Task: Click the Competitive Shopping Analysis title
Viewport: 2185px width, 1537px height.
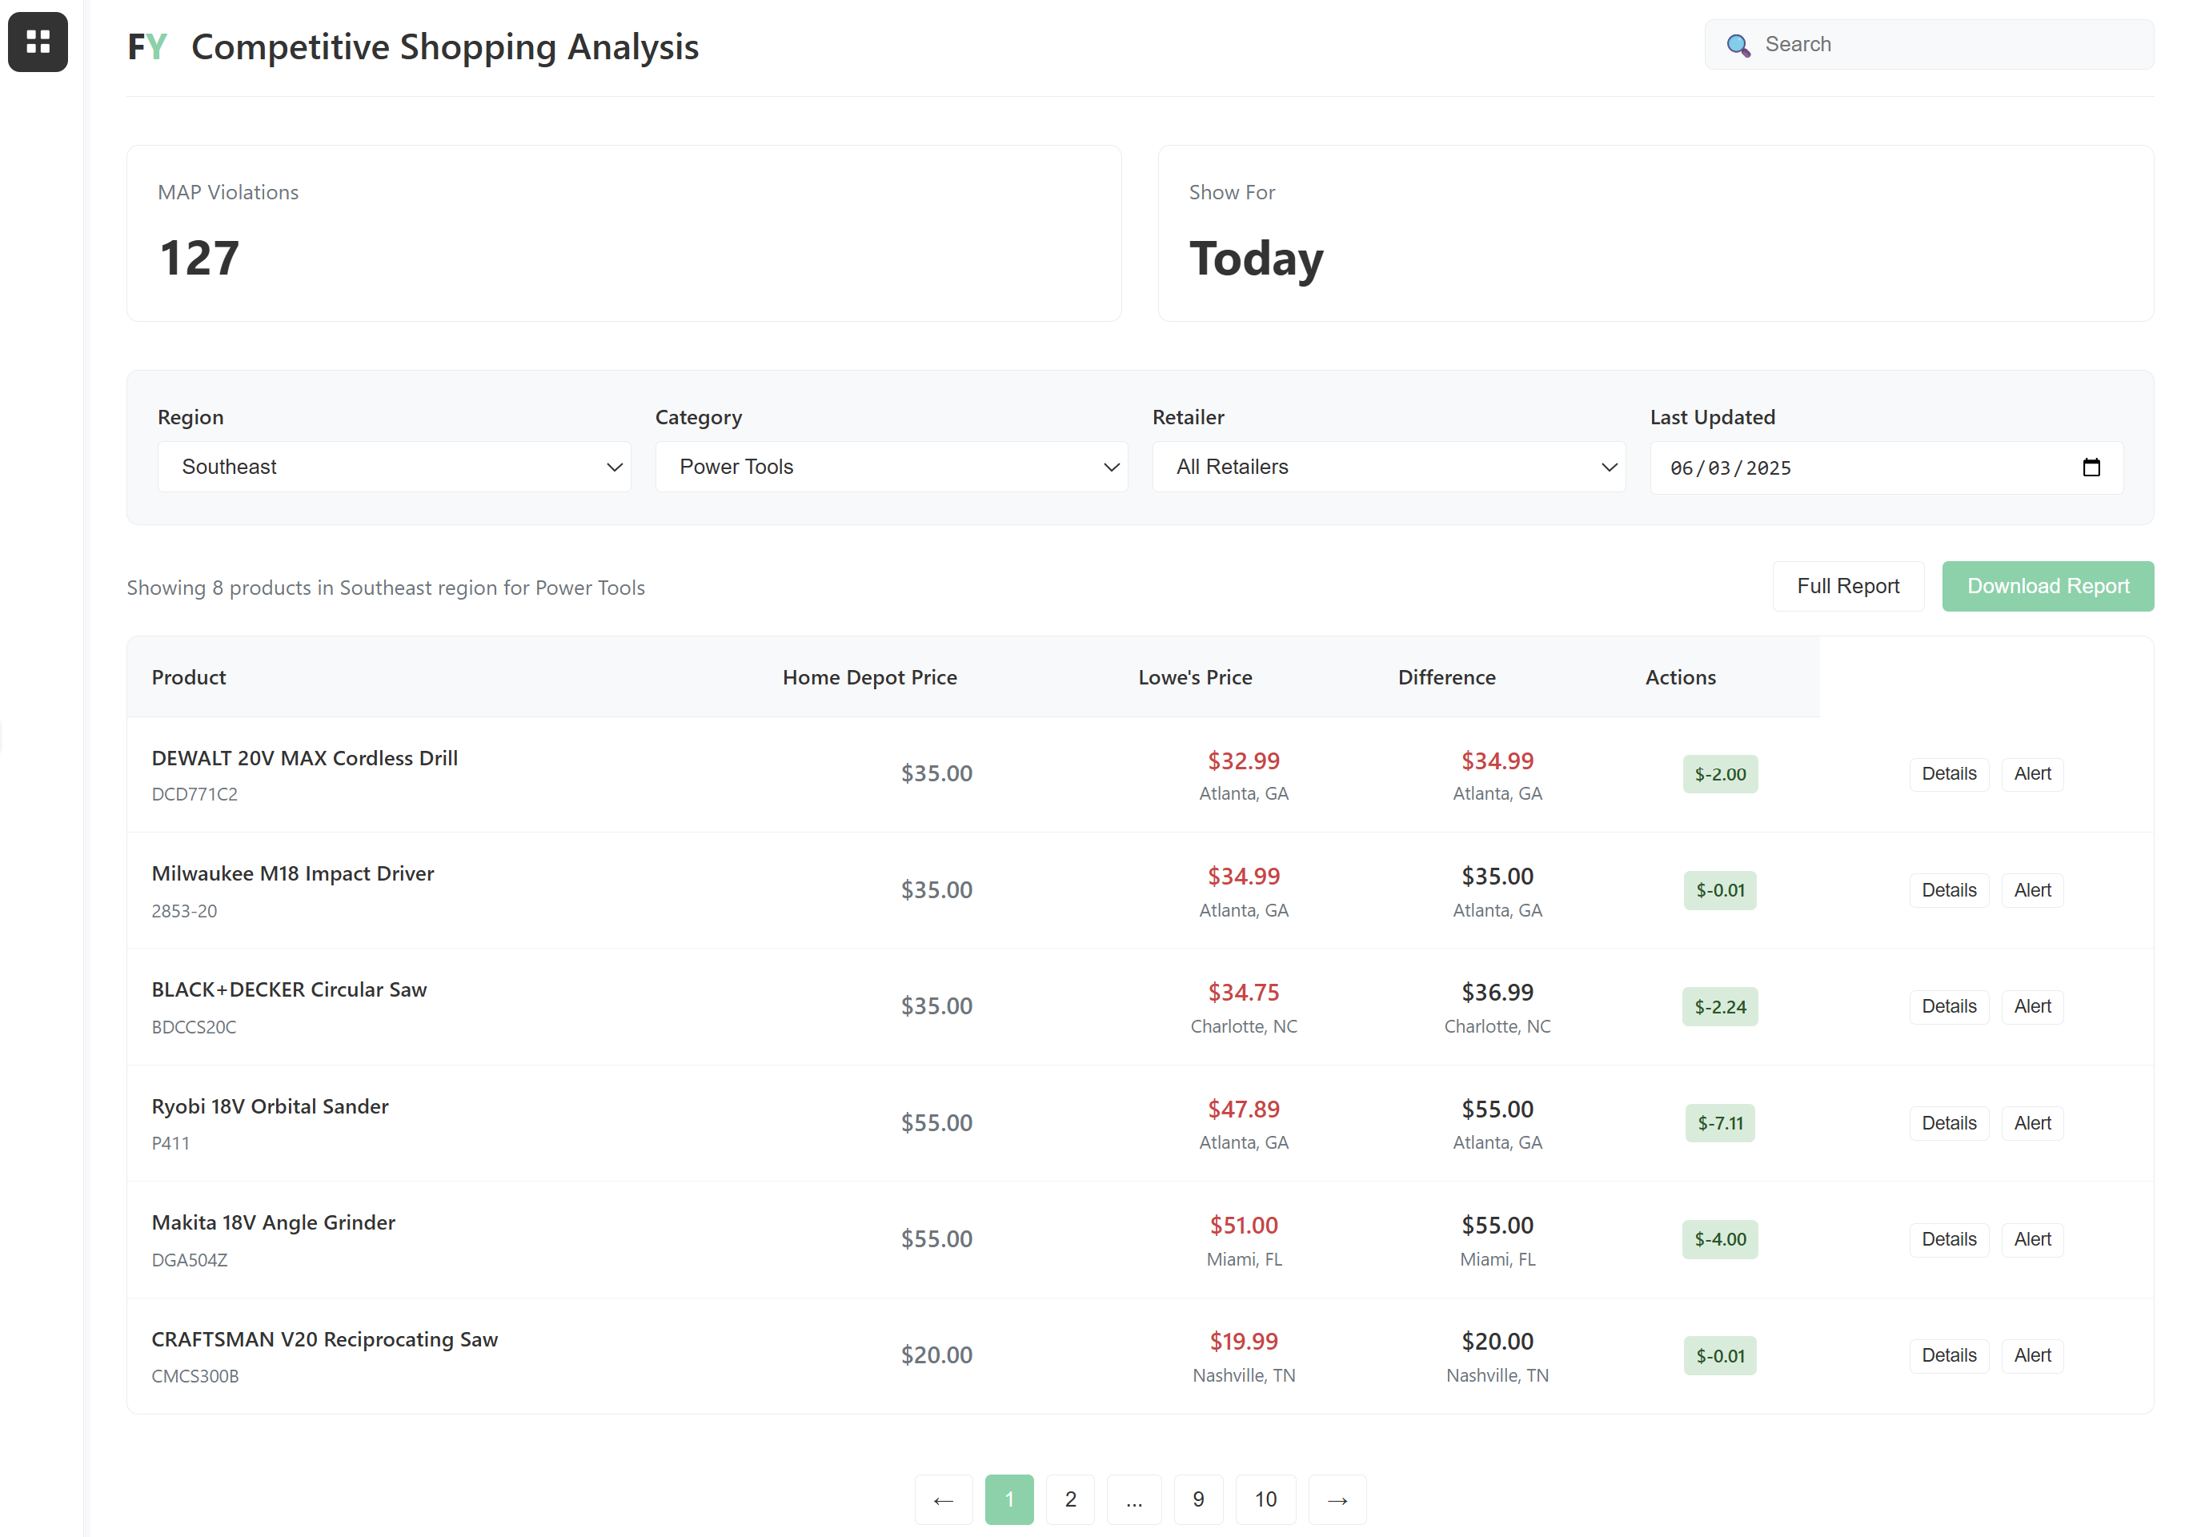Action: click(444, 47)
